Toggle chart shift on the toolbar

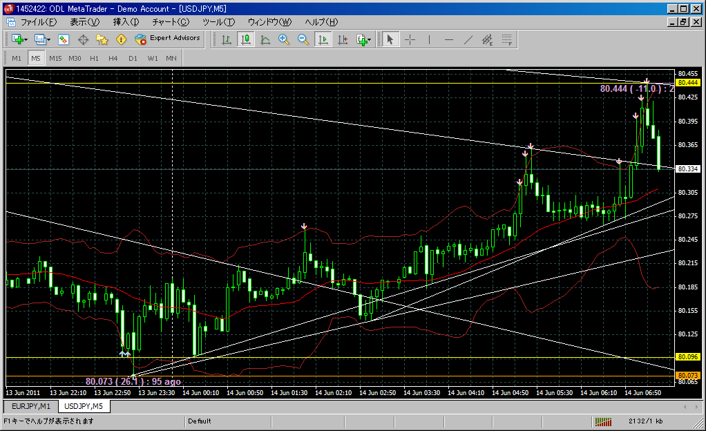342,39
